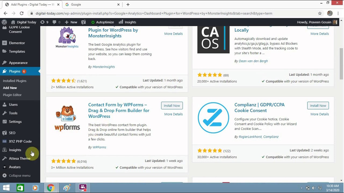Open Chrome profile avatar icon
The width and height of the screenshot is (344, 193).
tap(330, 13)
